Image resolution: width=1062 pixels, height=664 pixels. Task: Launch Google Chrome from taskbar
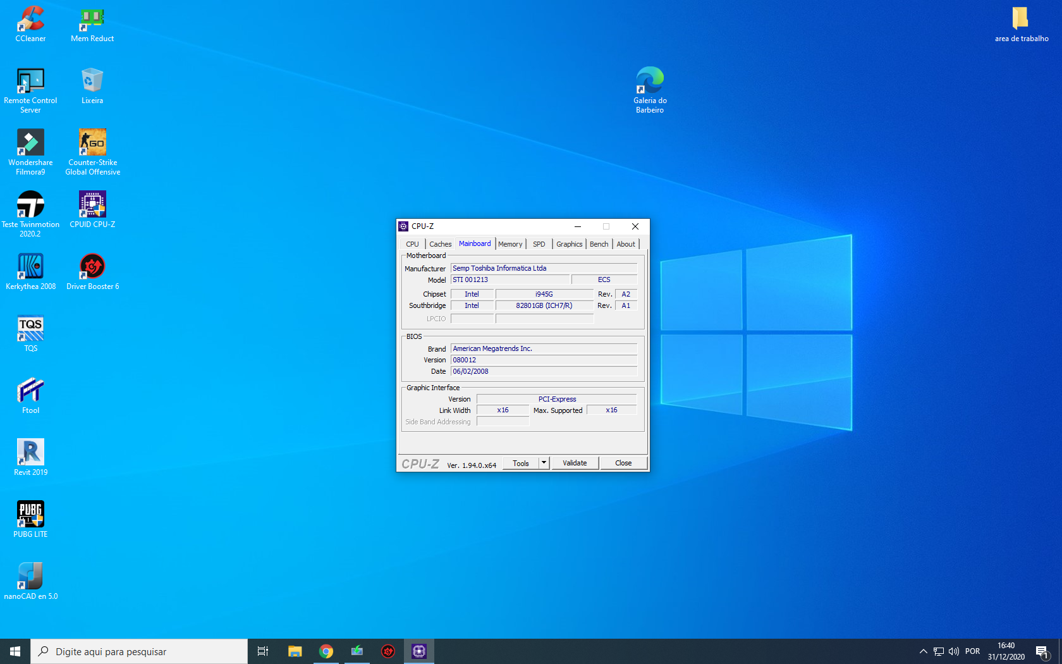pos(326,651)
